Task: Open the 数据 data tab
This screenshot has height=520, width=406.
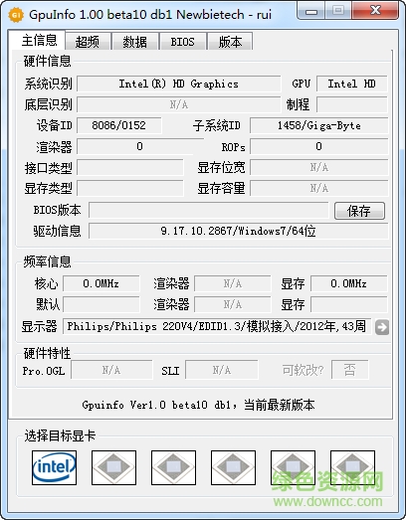Action: (135, 42)
